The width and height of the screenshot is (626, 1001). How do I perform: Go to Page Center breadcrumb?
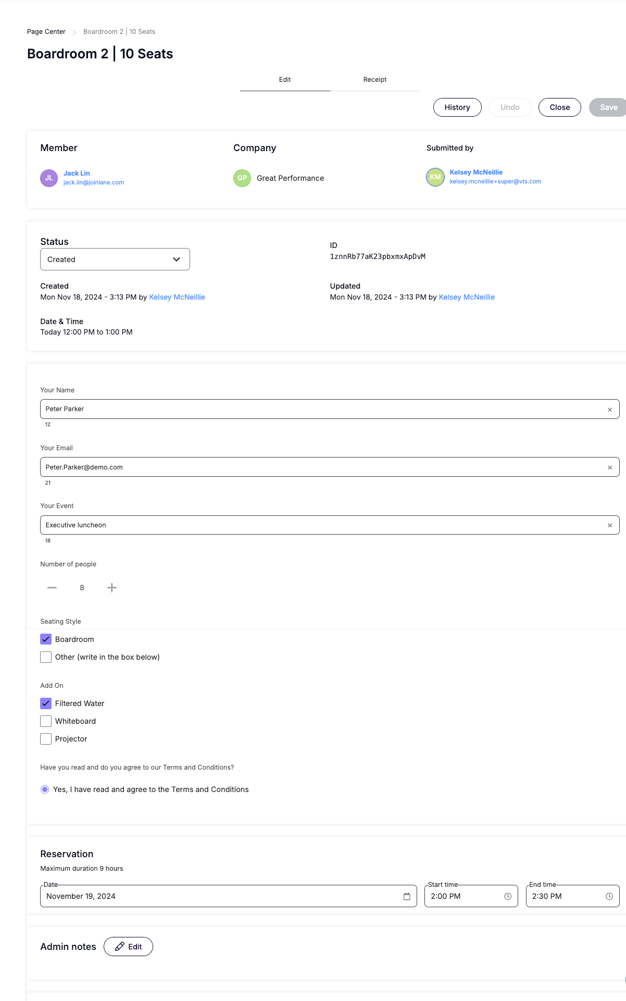tap(46, 32)
